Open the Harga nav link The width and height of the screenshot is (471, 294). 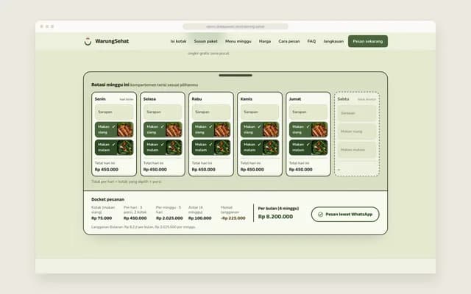[265, 41]
